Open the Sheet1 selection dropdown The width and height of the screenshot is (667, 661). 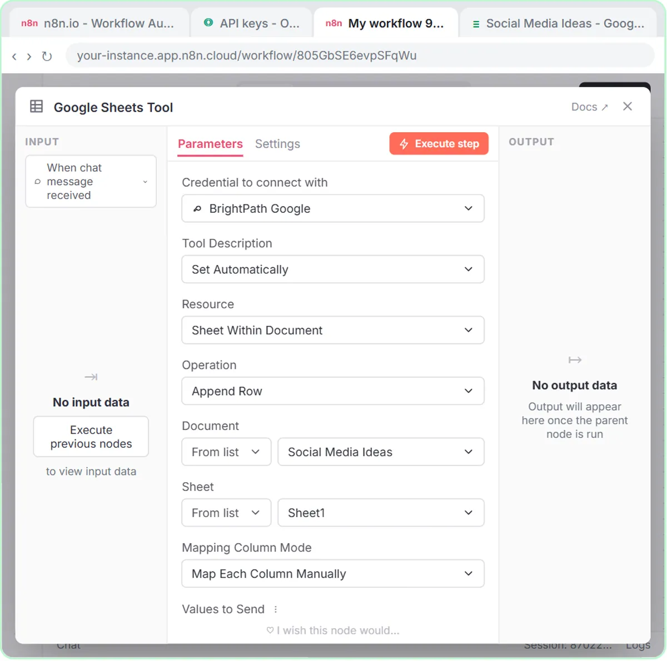pyautogui.click(x=381, y=513)
